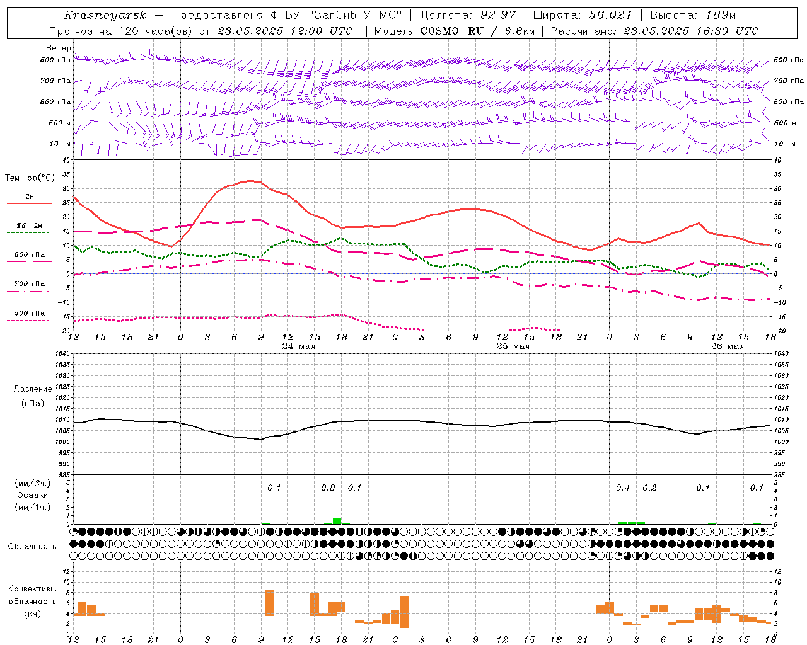Click the 0.8 precipitation amount value
Screen dimensions: 807x645
coord(328,488)
